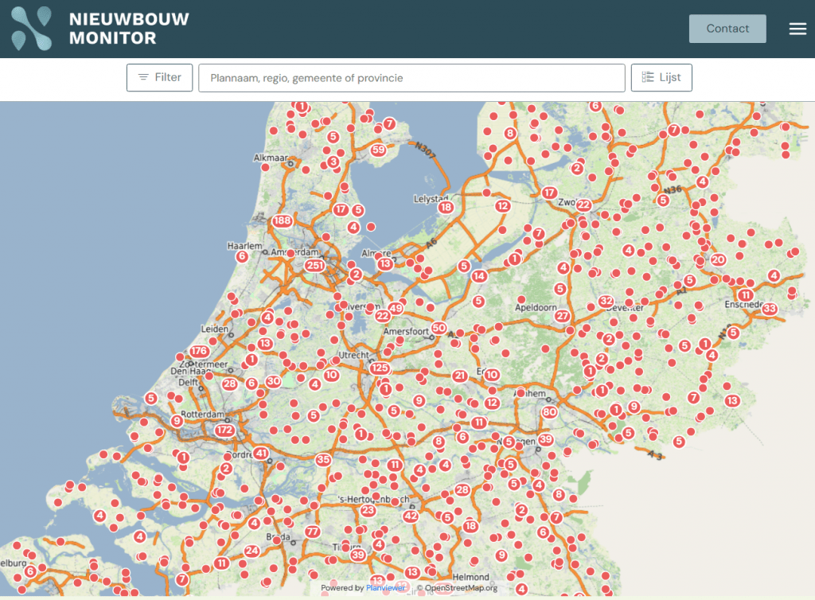Click the Contact button
The height and width of the screenshot is (600, 815).
727,29
